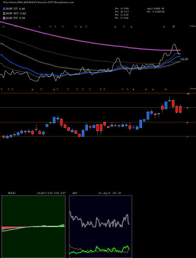This screenshot has height=258, width=196.
Task: Click the white DOW MT legend swatch
Action: click(x=4, y=14)
